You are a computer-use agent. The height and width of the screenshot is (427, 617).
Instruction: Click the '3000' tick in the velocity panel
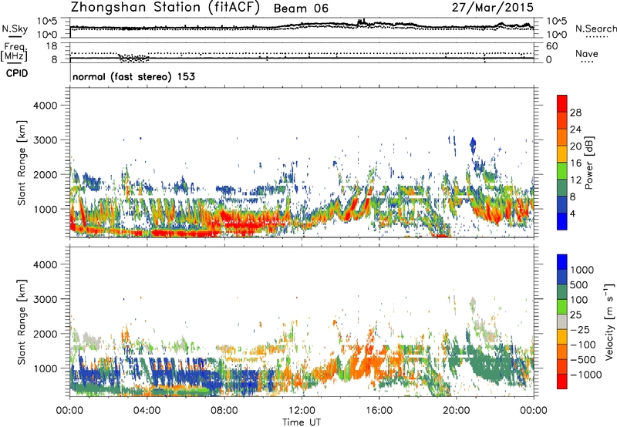point(45,299)
